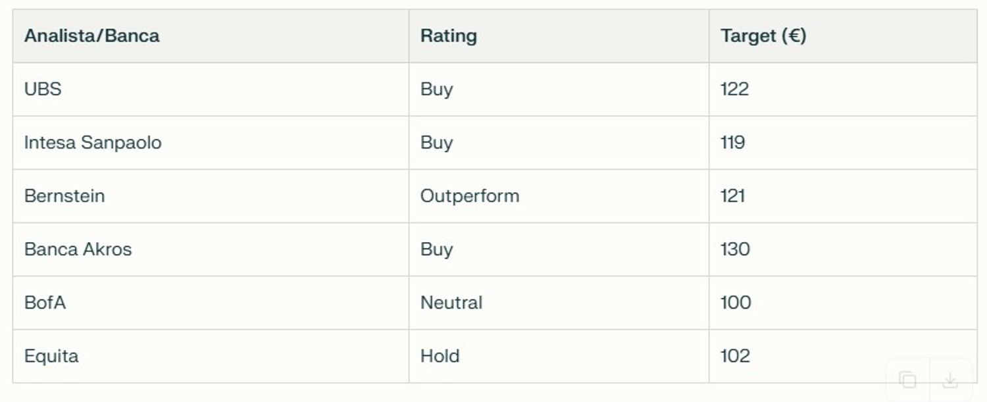The image size is (987, 402).
Task: Select the Hold rating cell
Action: [x=559, y=356]
